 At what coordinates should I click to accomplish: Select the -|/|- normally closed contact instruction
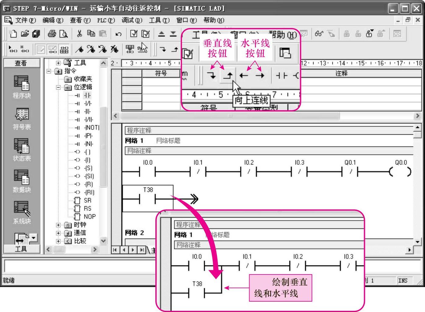[x=88, y=103]
